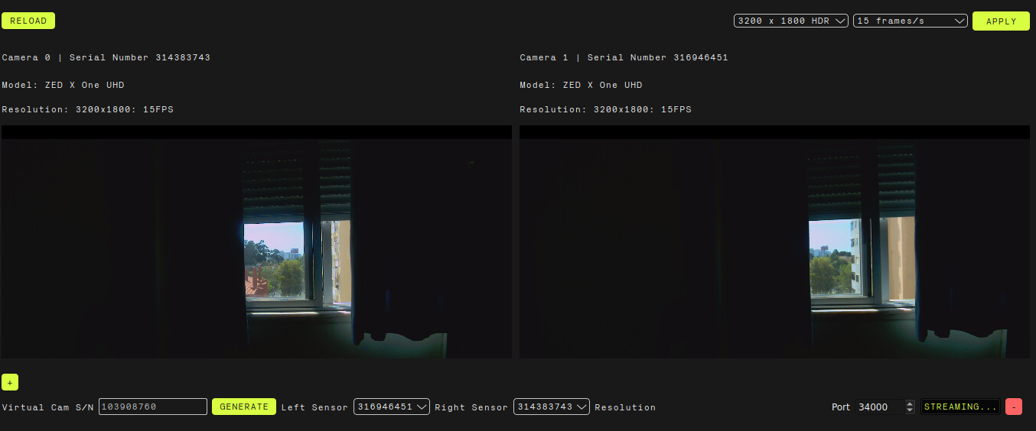Click Camera 0's Model: ZED X One UHD text
This screenshot has width=1036, height=431.
[64, 85]
